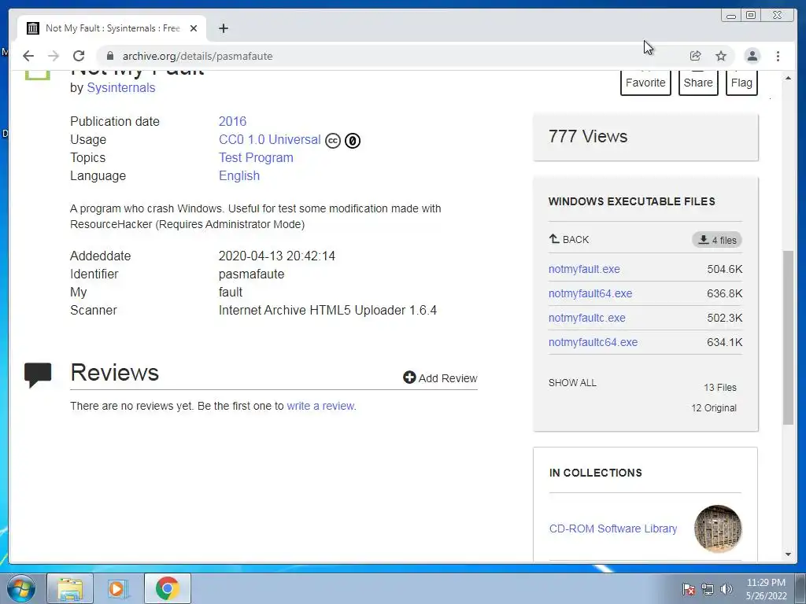806x604 pixels.
Task: Click the 13 Files count
Action: point(719,387)
